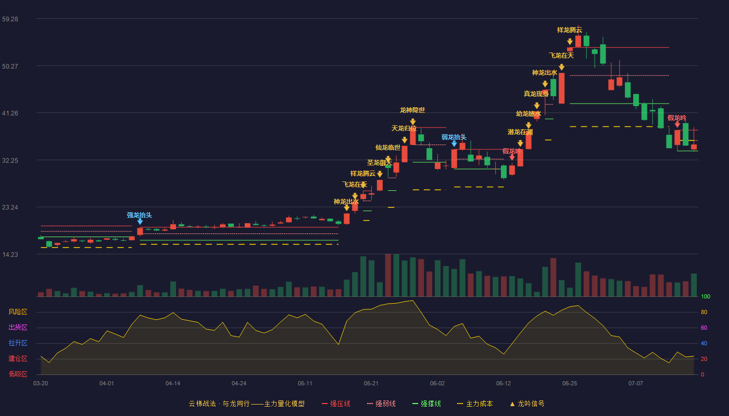The height and width of the screenshot is (416, 729).
Task: Click the 04-24 date axis label
Action: point(239,383)
